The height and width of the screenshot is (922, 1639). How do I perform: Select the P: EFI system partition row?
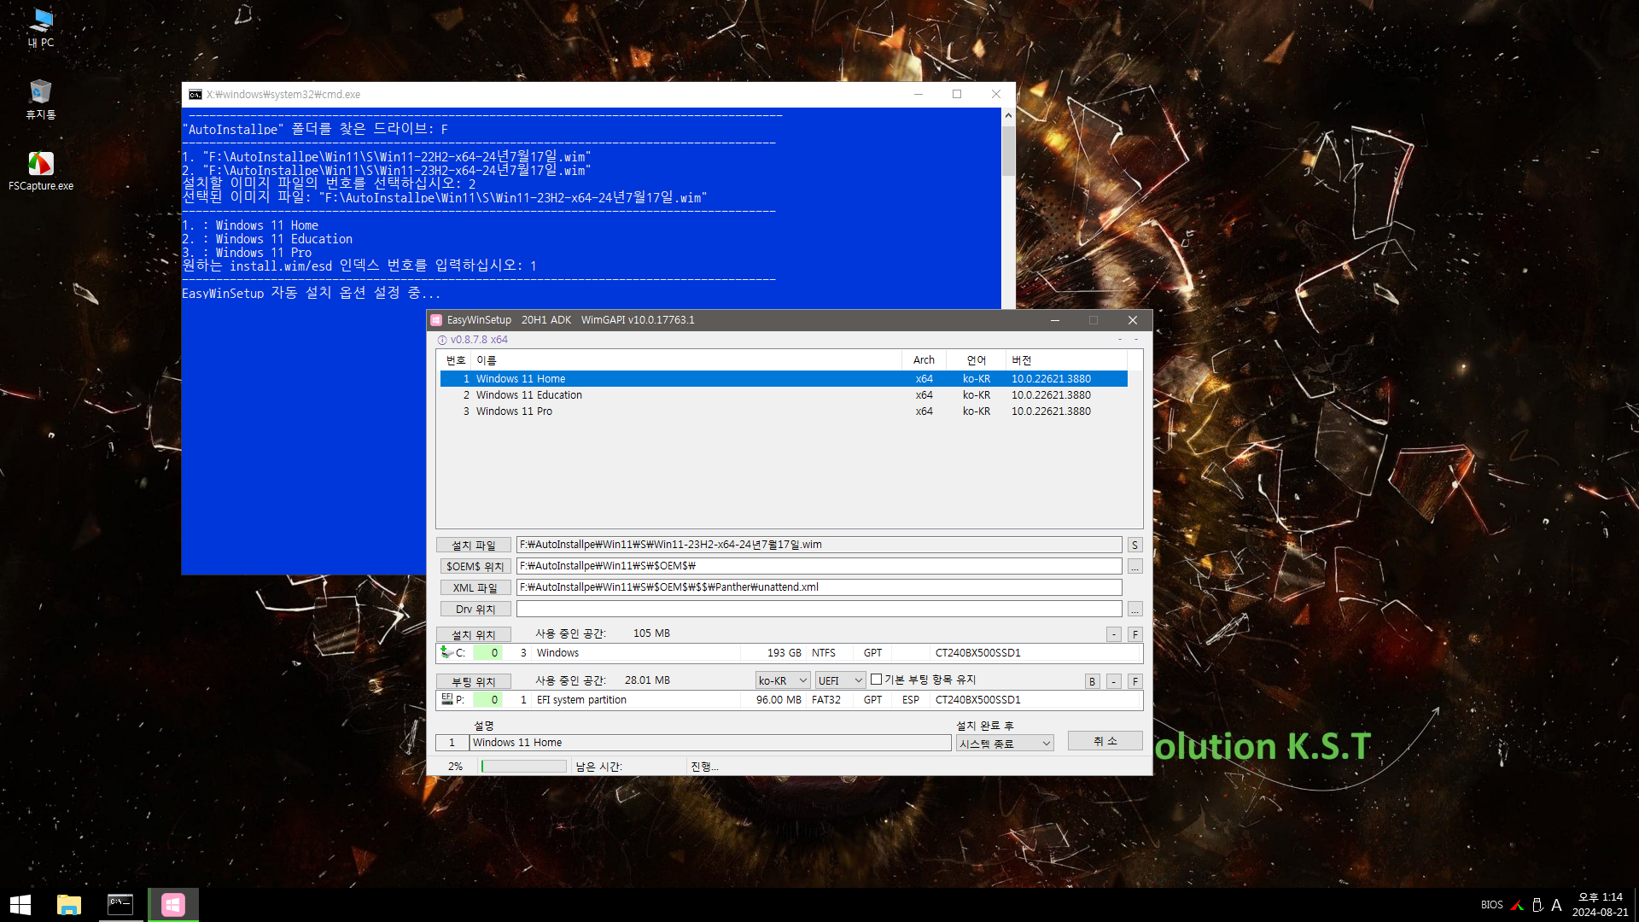(790, 700)
